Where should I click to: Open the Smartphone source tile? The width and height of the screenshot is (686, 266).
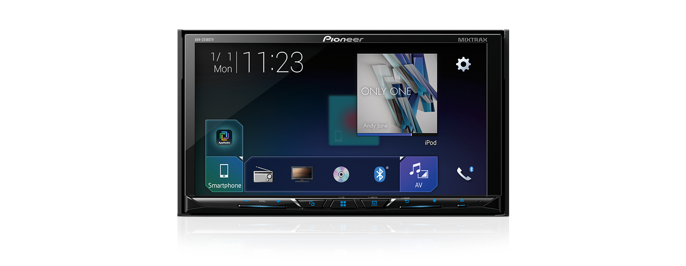coord(224,175)
